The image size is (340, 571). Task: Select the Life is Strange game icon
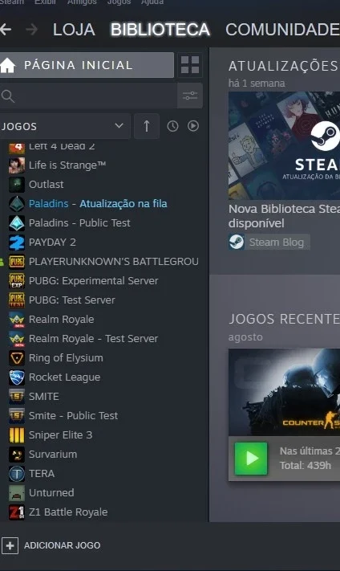(17, 165)
